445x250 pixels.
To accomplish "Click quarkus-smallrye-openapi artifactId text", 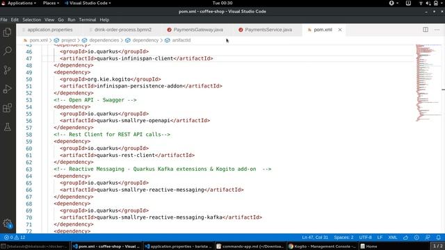I will 133,120.
